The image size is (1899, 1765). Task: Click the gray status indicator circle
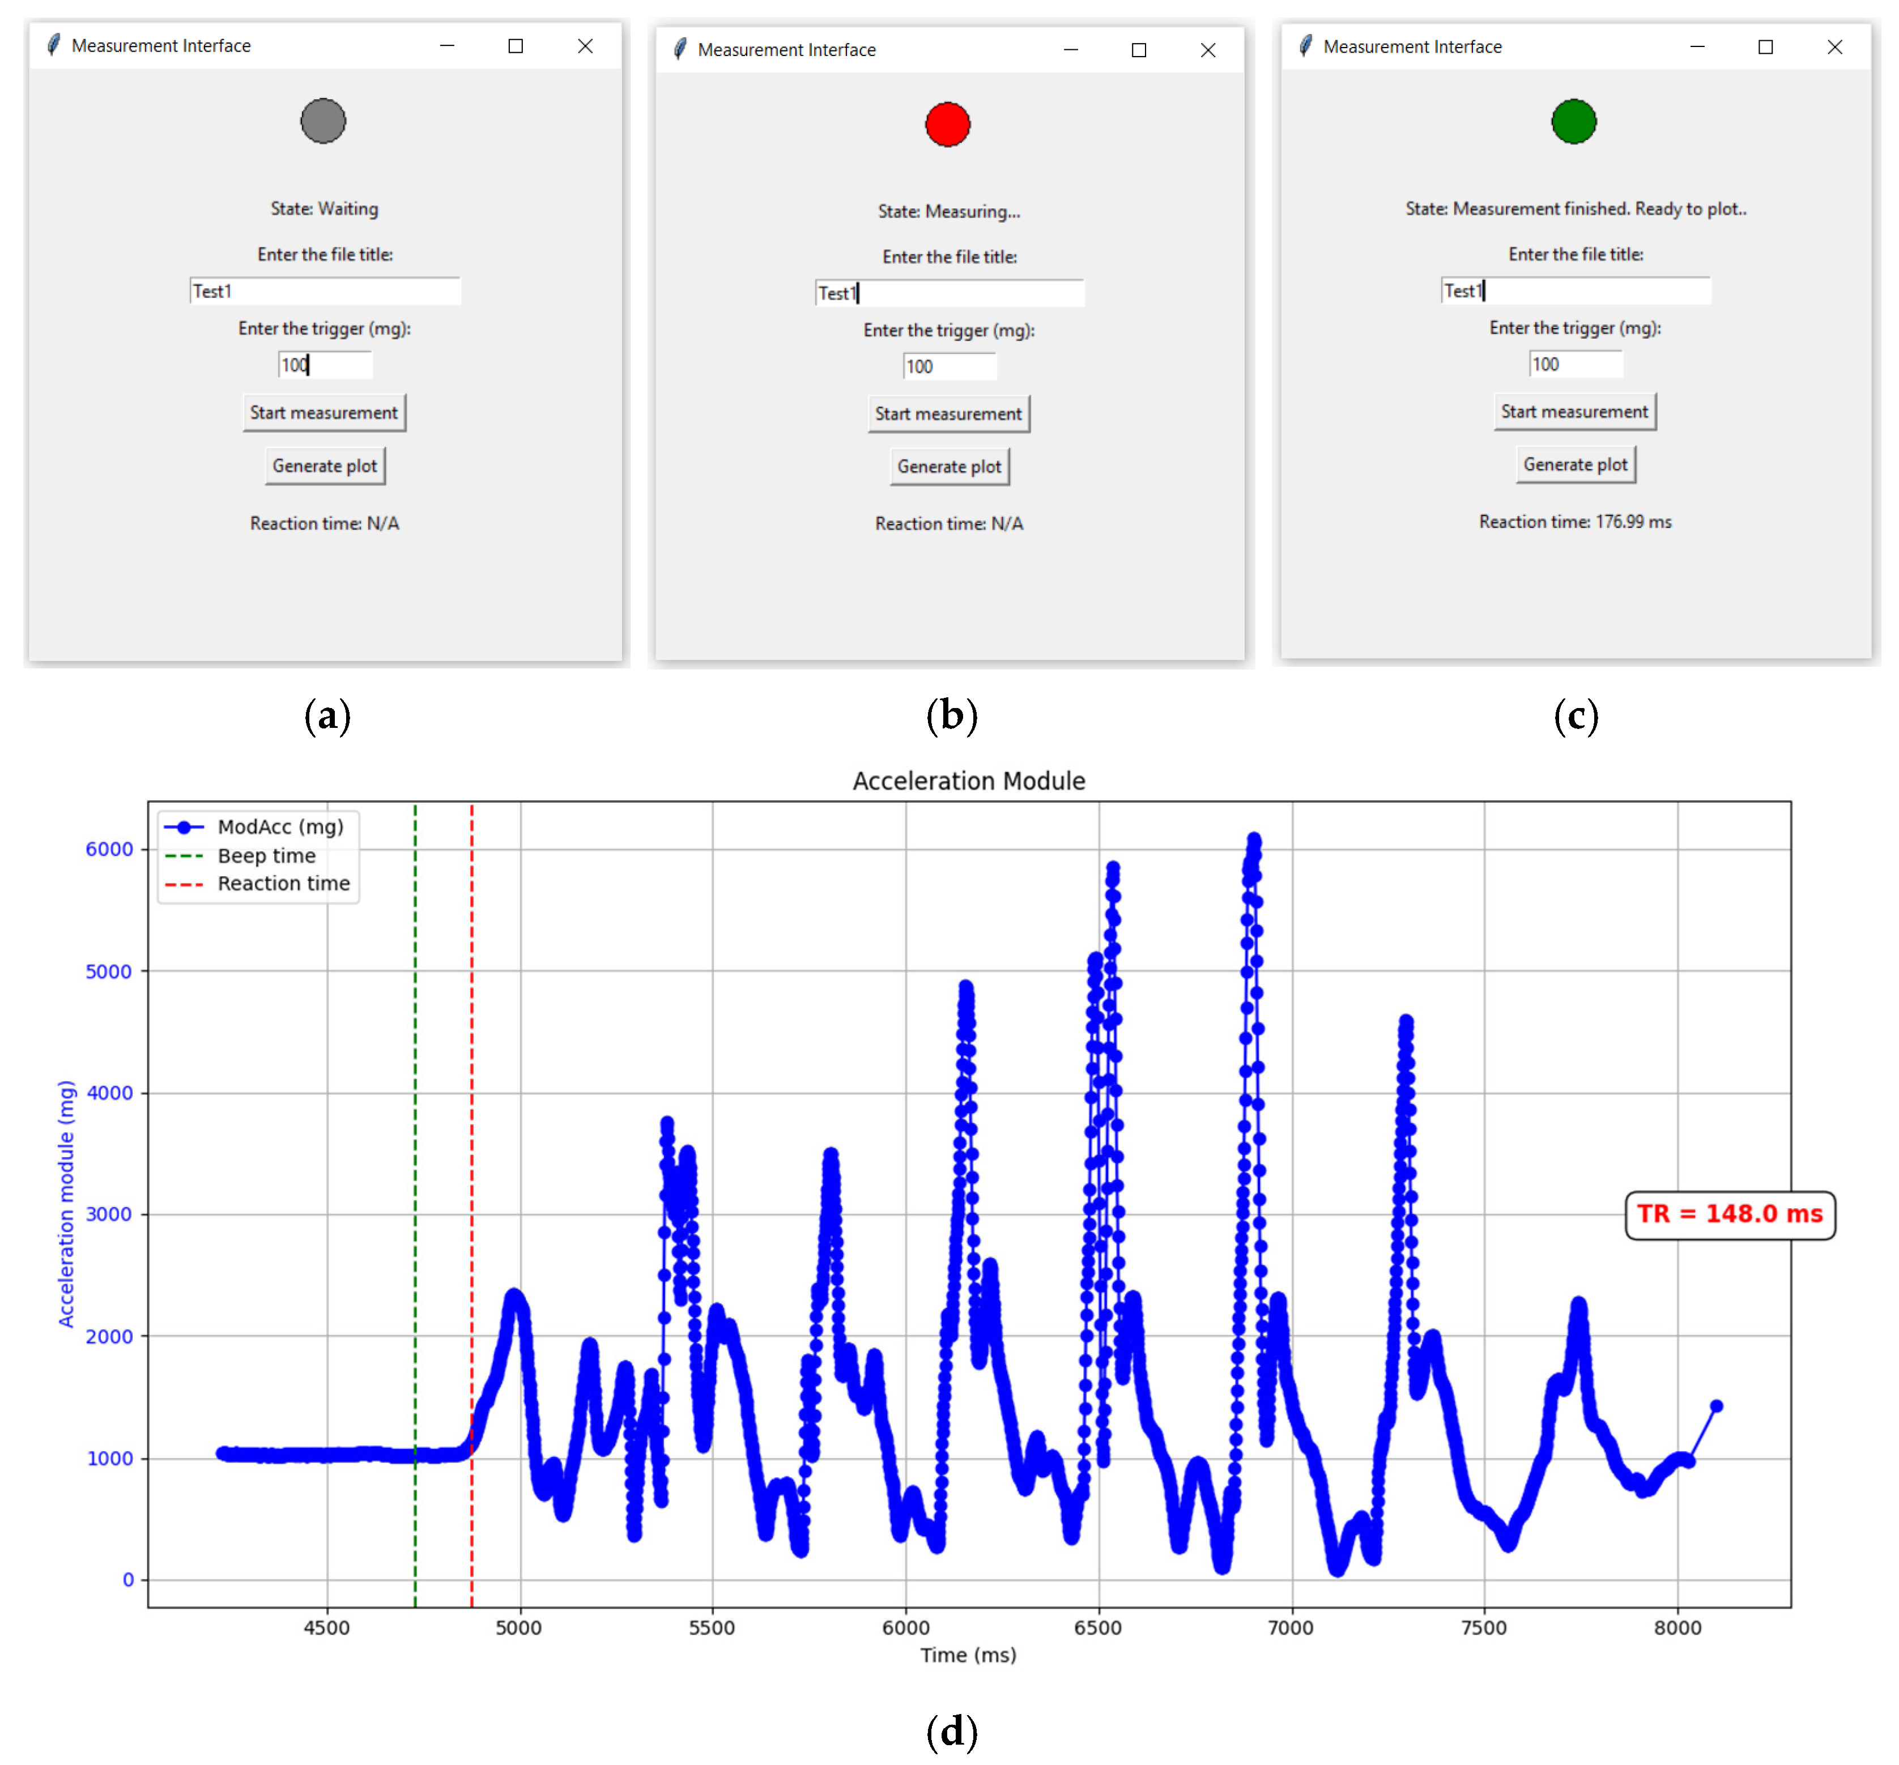pyautogui.click(x=323, y=121)
